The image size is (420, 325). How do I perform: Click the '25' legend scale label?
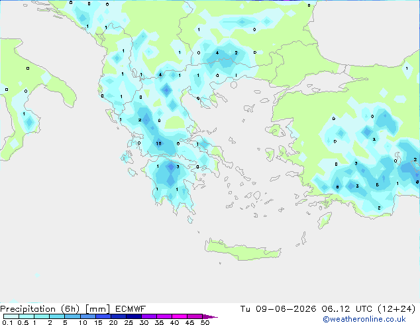[129, 322]
